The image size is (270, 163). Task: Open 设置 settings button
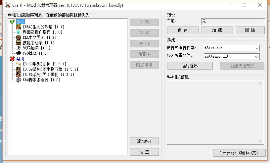click(144, 152)
